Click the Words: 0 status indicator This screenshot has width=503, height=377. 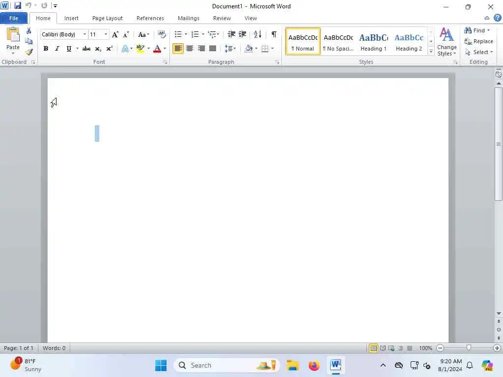[x=54, y=348]
